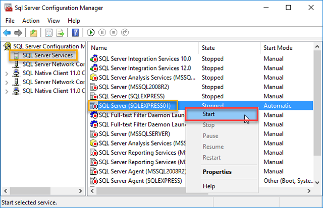Screen dimensions: 323x208
Task: Click the icon of SQL Server Integration Services 10.0
Action: click(x=94, y=58)
